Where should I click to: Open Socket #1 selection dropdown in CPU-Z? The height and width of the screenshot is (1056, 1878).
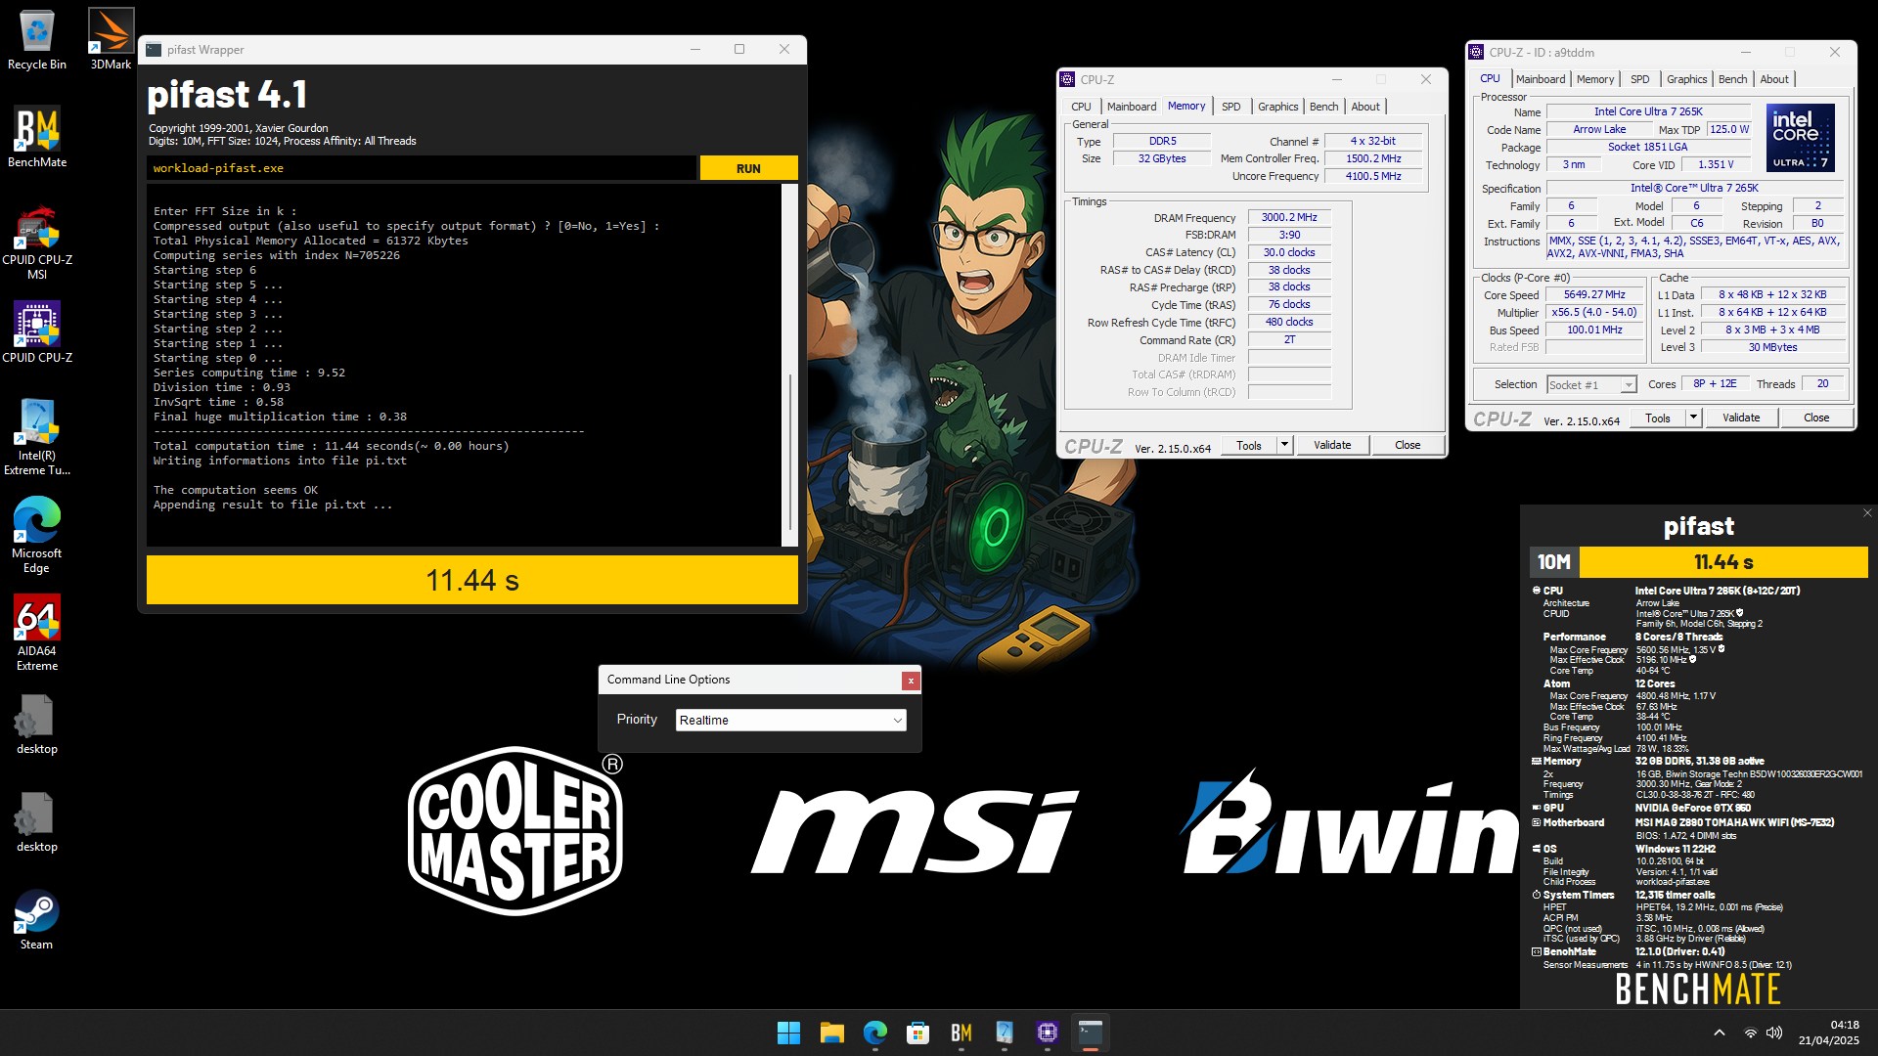[x=1591, y=385]
